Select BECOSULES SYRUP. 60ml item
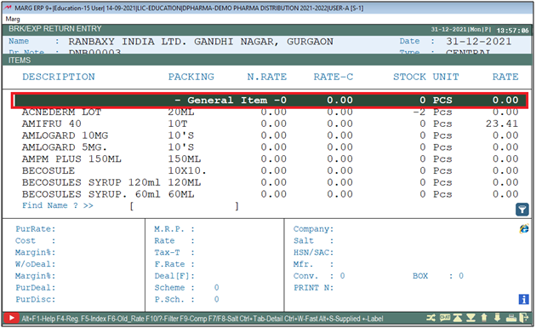536x328 pixels. (x=270, y=194)
